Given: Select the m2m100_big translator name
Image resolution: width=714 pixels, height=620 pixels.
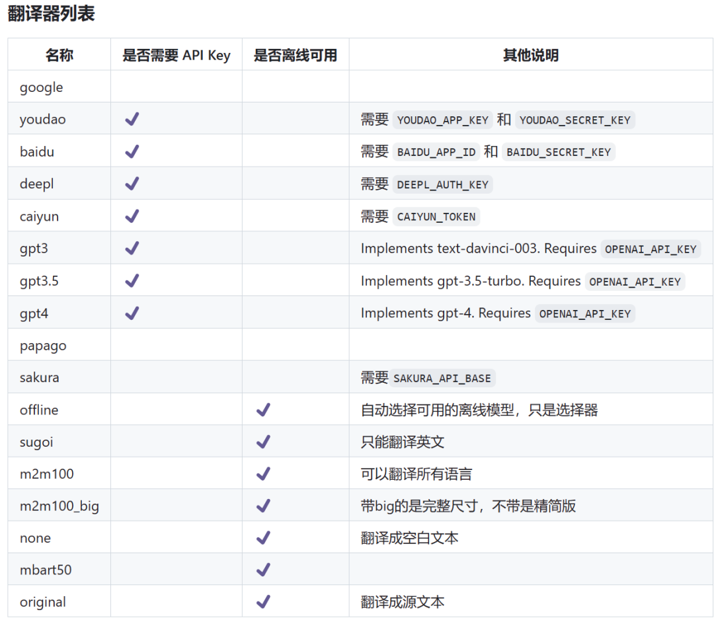Looking at the screenshot, I should pyautogui.click(x=59, y=506).
